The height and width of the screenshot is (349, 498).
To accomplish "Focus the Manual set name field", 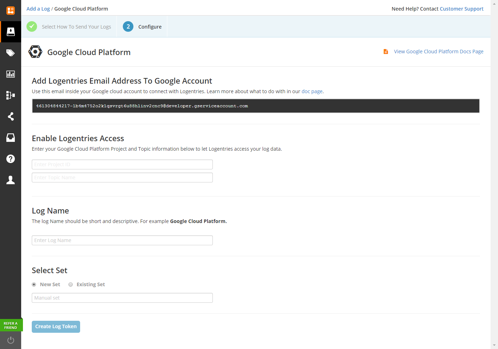I will click(122, 298).
